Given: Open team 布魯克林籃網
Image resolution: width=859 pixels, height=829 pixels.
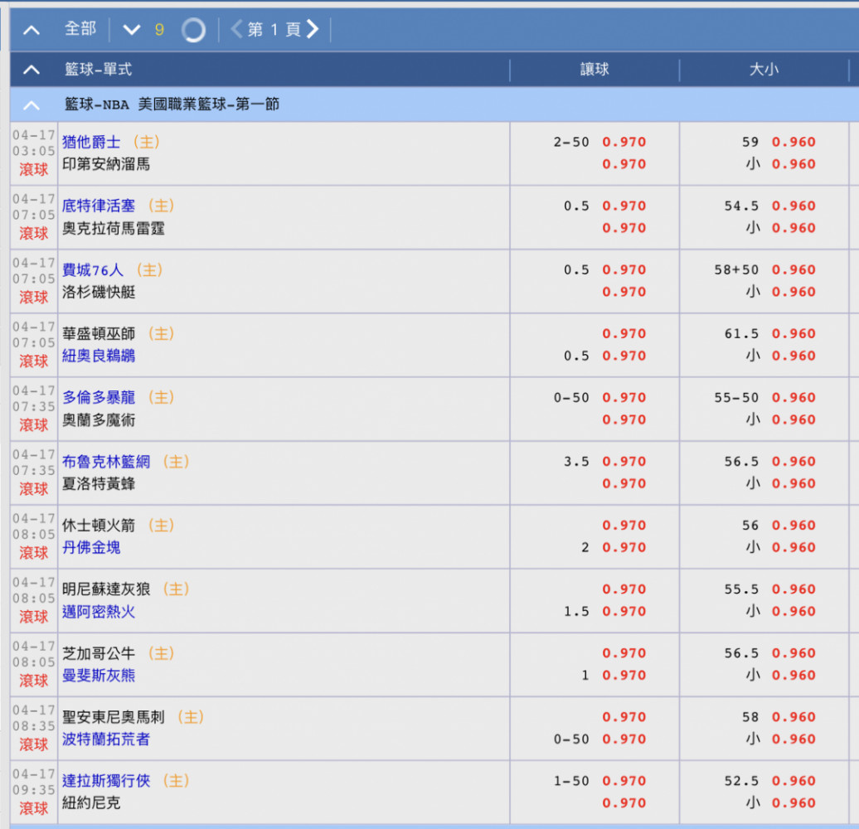Looking at the screenshot, I should (106, 462).
